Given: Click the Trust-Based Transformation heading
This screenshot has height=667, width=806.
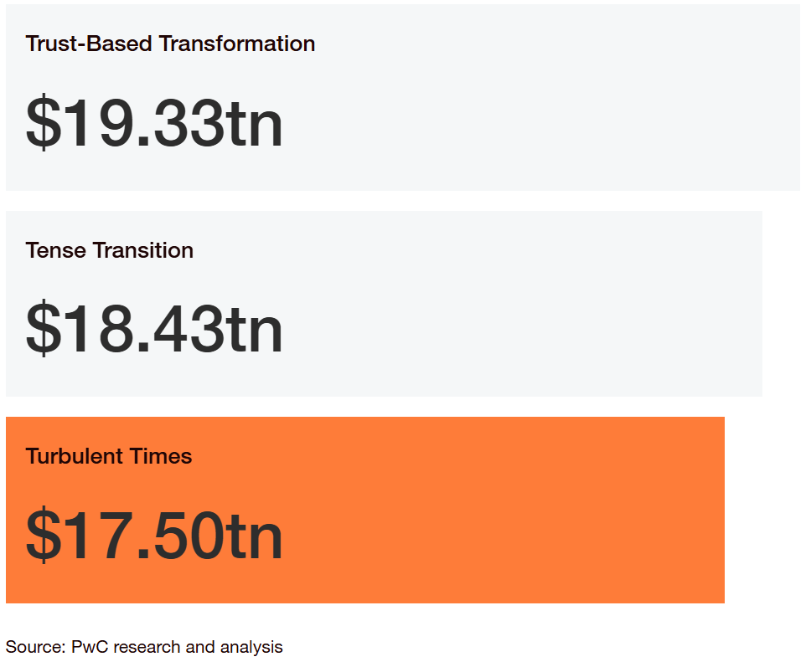Looking at the screenshot, I should [170, 44].
